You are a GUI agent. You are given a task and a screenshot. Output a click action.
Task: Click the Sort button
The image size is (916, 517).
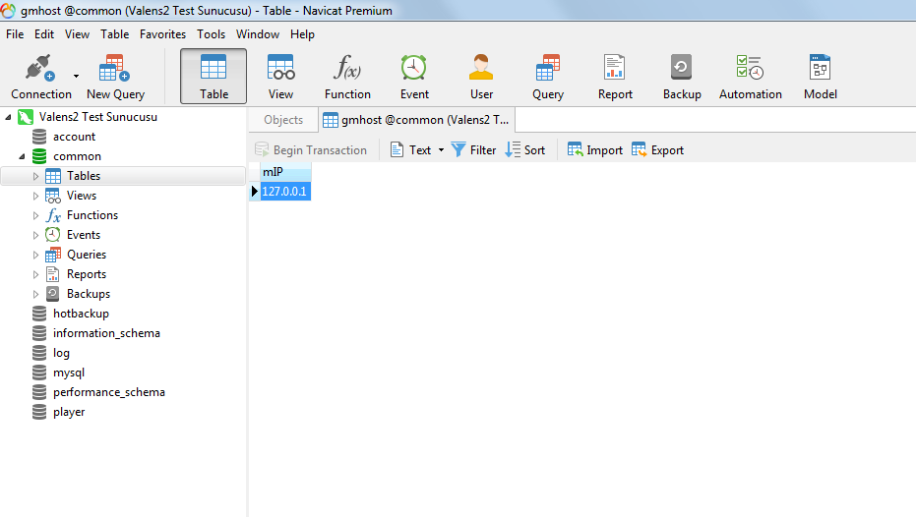click(x=525, y=150)
